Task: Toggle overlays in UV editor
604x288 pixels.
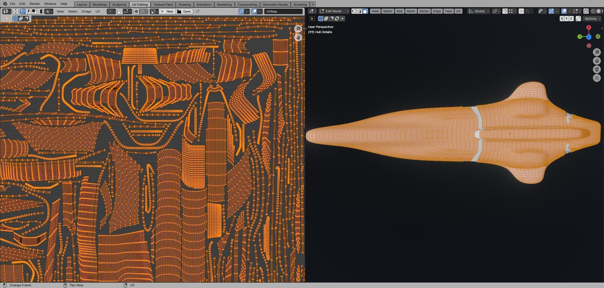Action: coord(254,11)
